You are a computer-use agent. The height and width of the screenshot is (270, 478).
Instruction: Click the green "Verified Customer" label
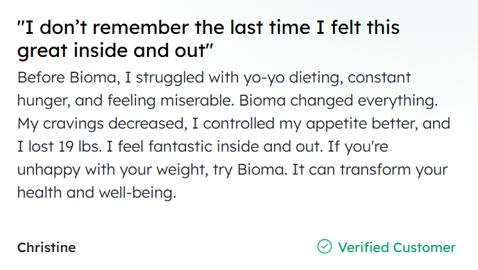(397, 248)
